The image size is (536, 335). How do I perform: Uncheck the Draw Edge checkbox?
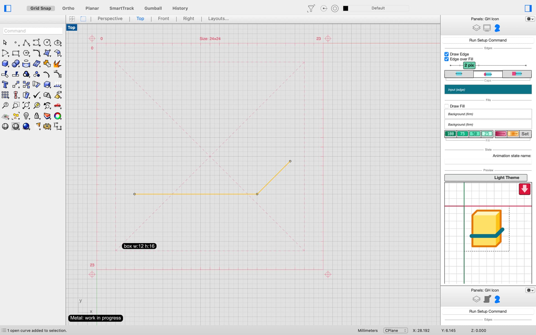(x=446, y=54)
